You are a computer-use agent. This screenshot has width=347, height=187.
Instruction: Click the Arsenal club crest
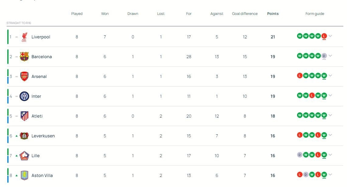click(x=24, y=76)
